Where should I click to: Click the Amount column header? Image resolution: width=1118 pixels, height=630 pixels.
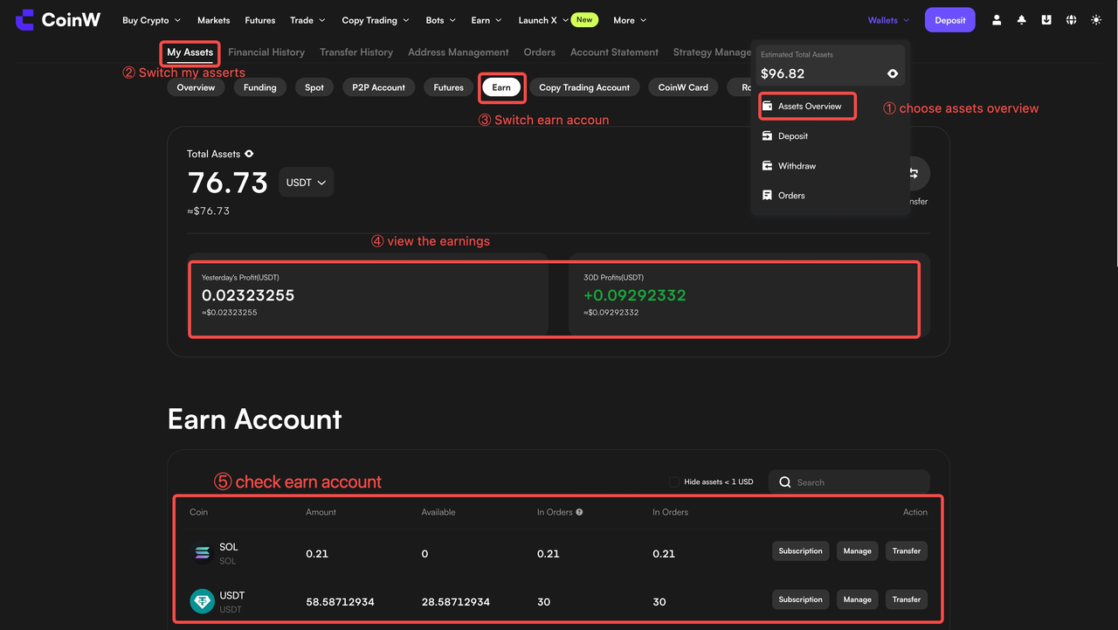click(x=321, y=512)
